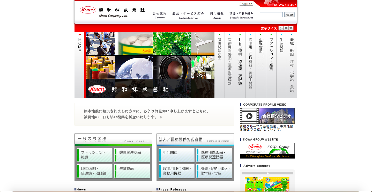
Task: Play the corporate profile video
Action: (249, 116)
